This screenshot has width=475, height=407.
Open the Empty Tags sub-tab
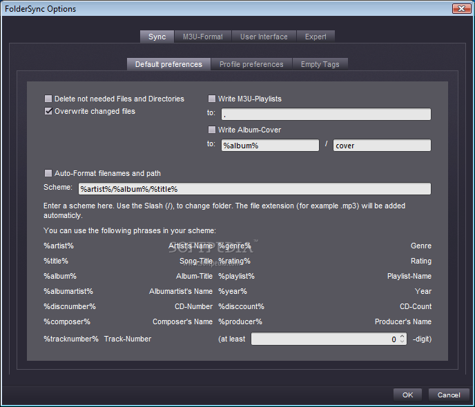click(x=320, y=64)
